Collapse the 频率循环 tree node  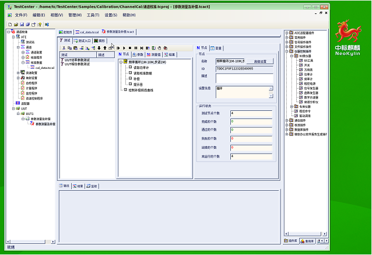121,61
